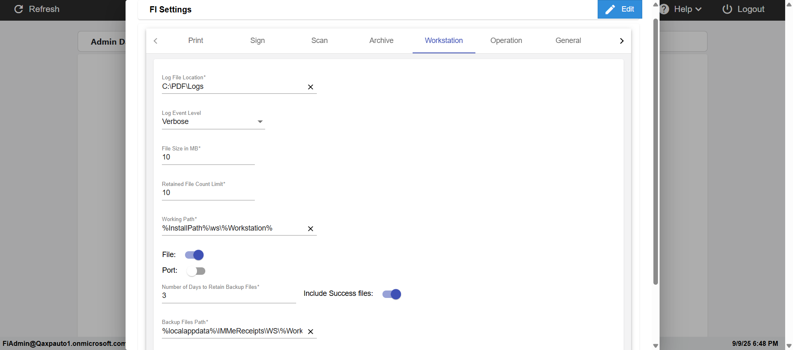Enable the Port switch
793x350 pixels.
(x=196, y=271)
